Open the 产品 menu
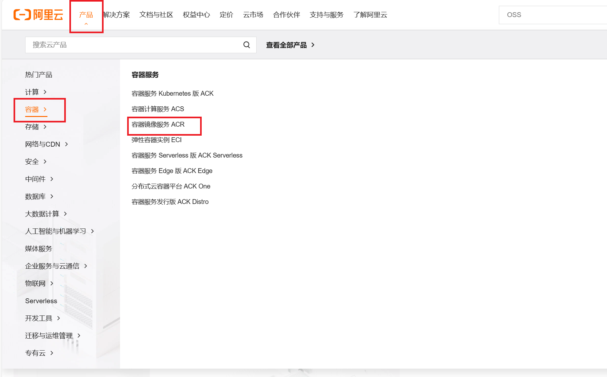This screenshot has height=377, width=607. (86, 15)
